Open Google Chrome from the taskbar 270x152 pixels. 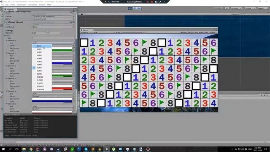point(31,149)
